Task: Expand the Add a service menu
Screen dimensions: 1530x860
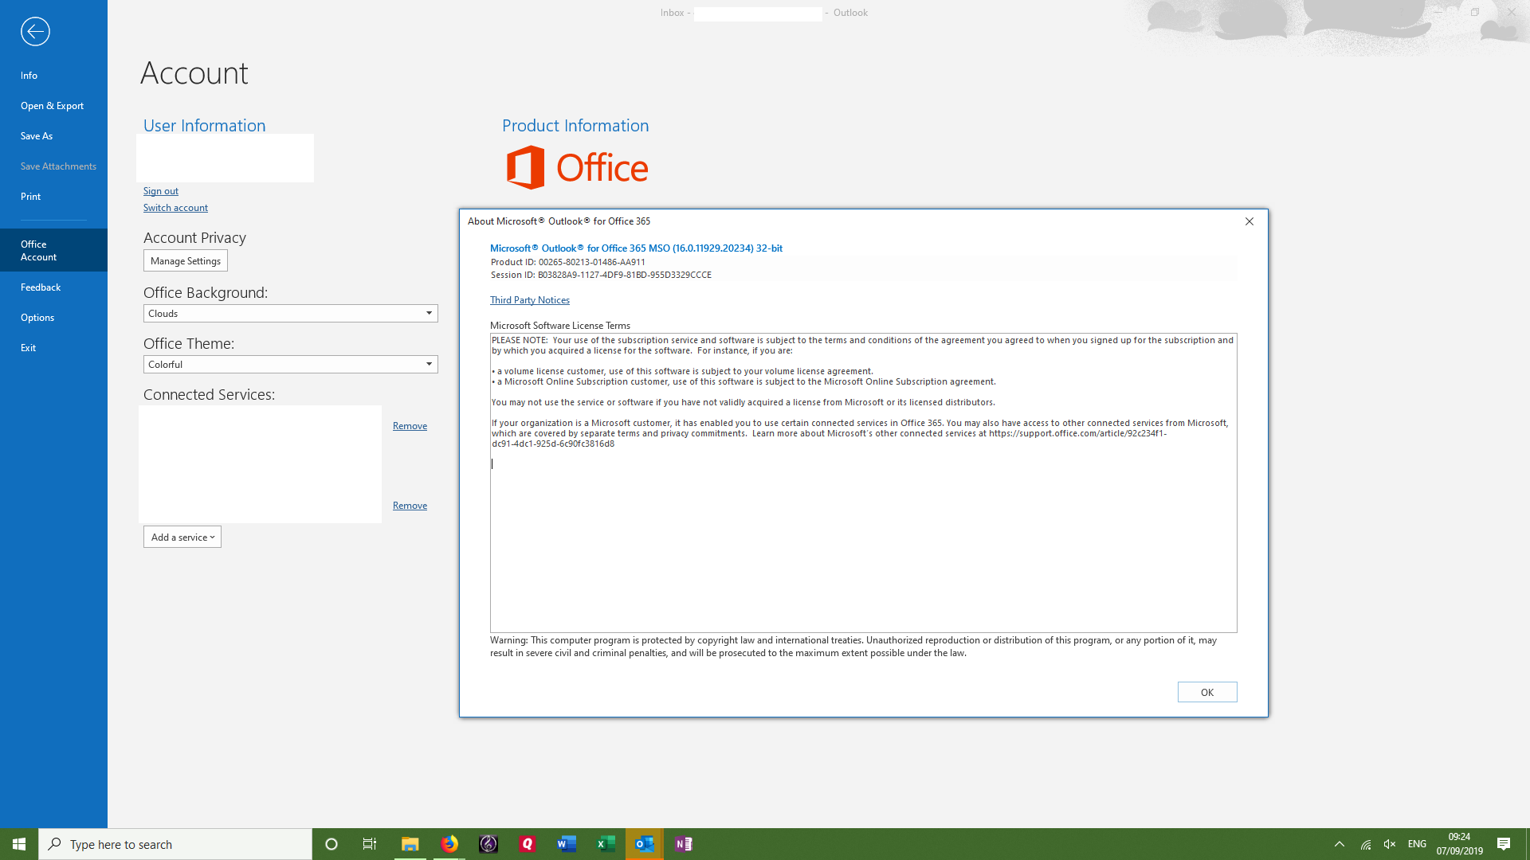Action: 182,537
